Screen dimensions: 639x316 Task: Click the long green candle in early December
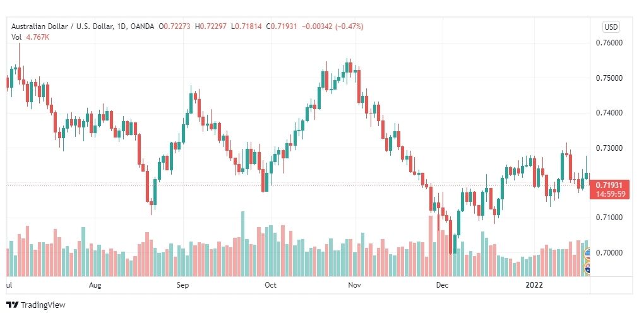point(459,223)
